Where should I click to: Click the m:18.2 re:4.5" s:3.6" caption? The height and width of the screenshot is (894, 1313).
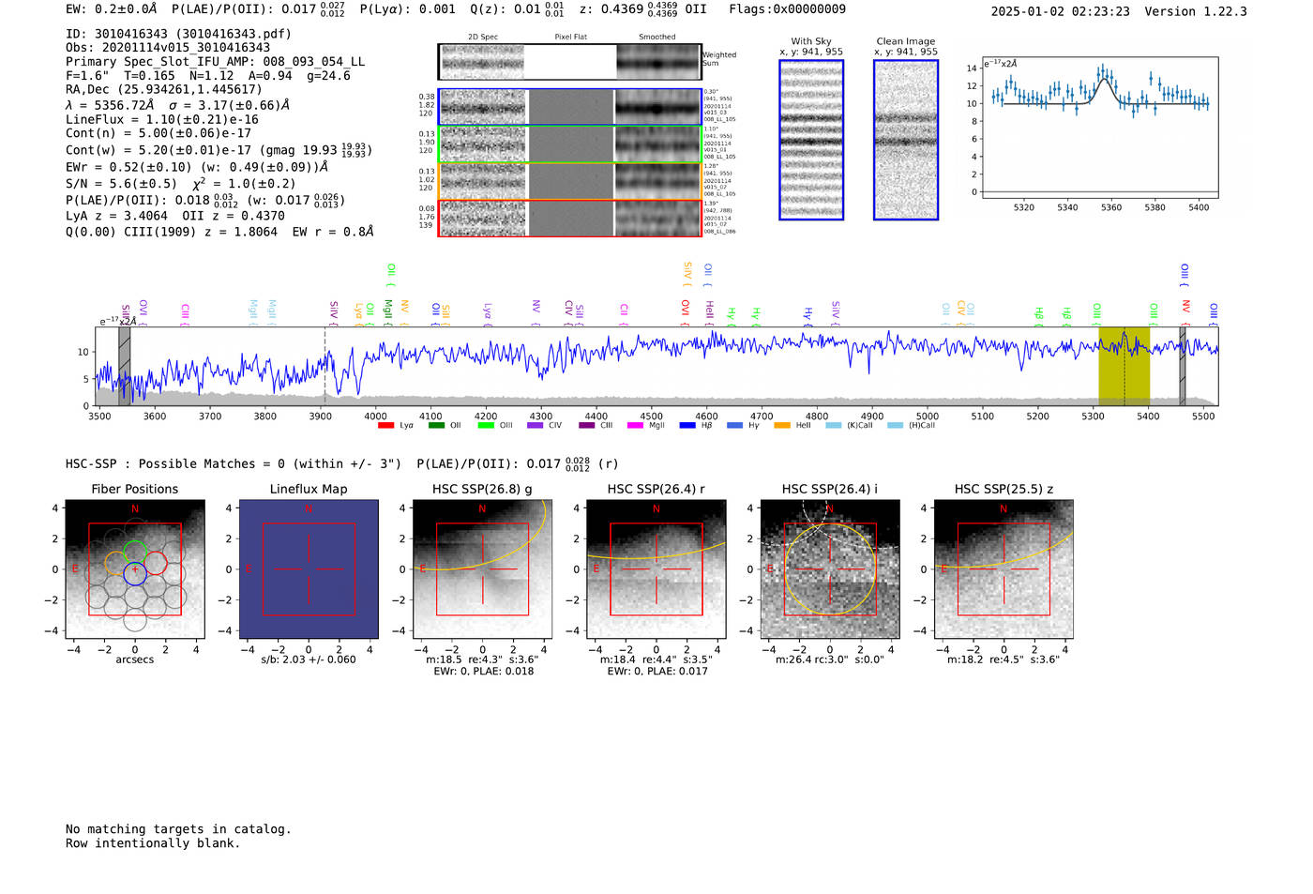1004,659
